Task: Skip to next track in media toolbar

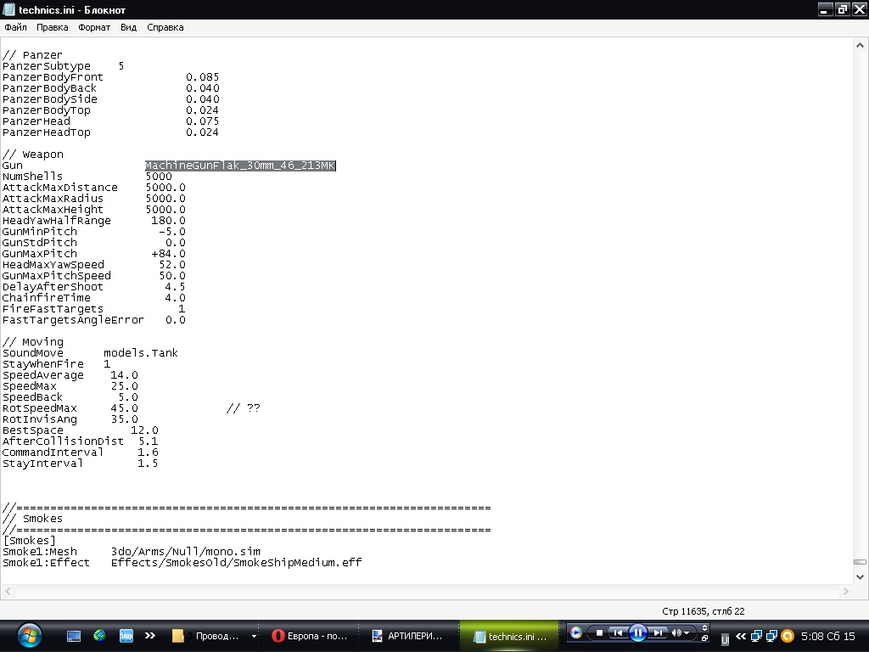Action: pyautogui.click(x=658, y=632)
